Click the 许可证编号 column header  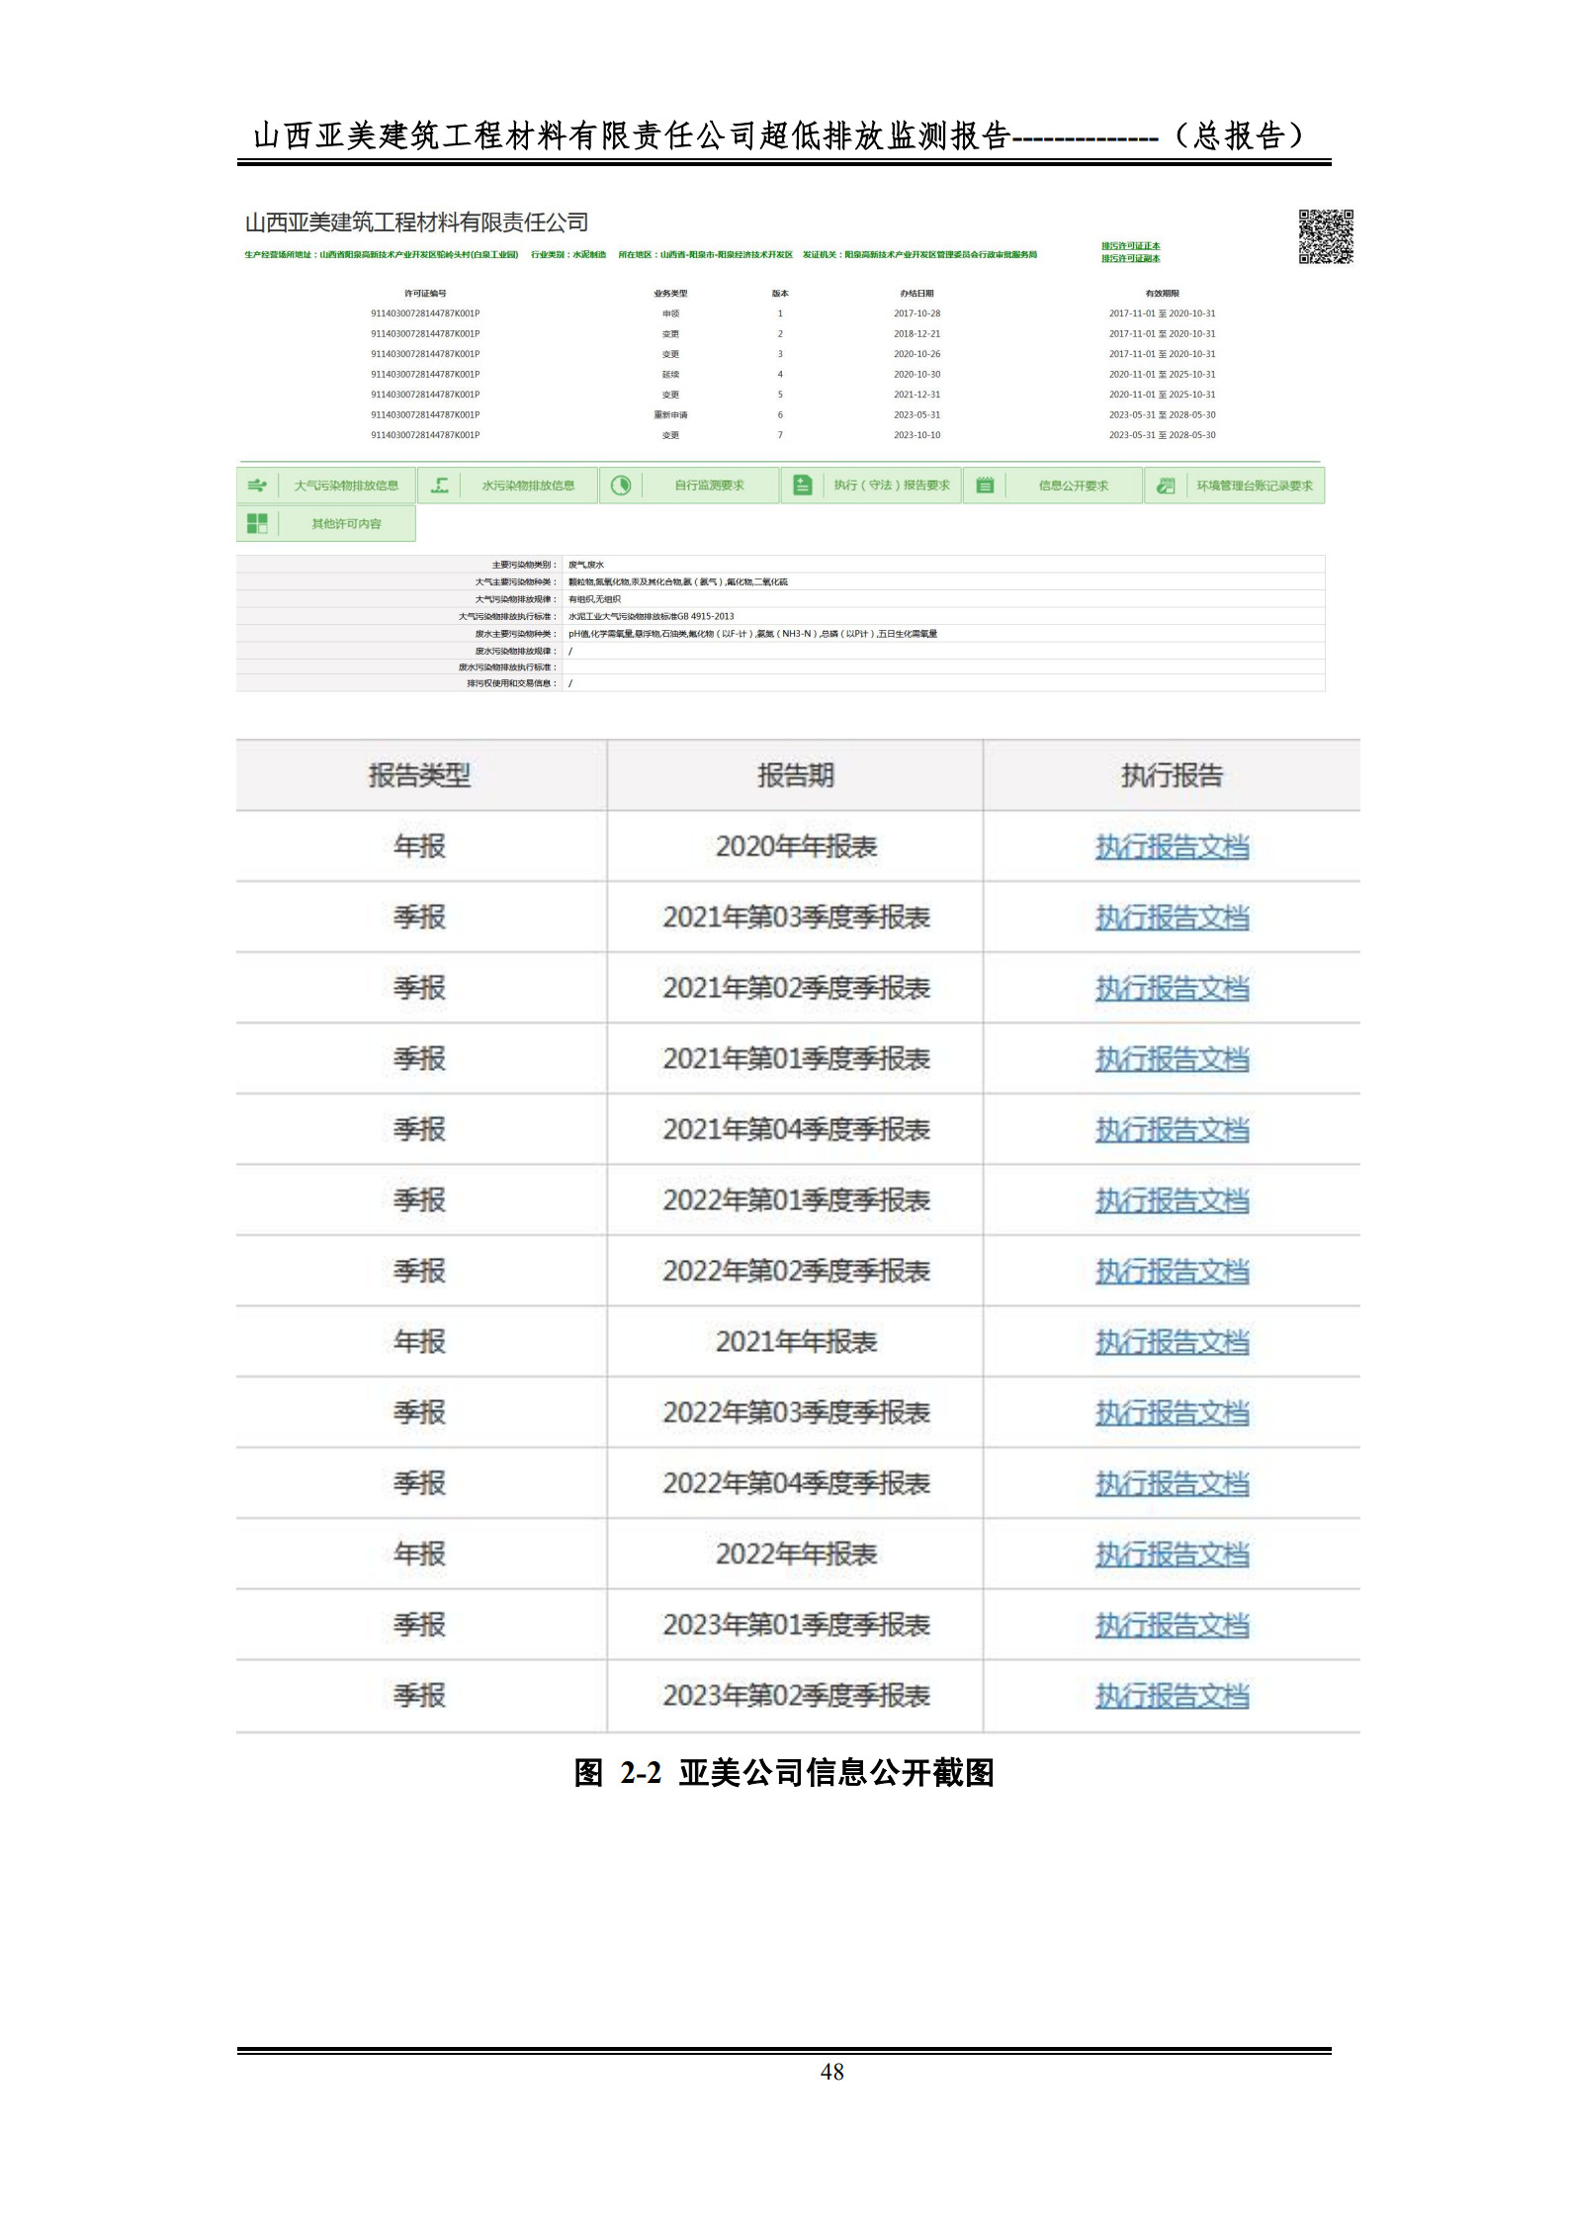(425, 294)
